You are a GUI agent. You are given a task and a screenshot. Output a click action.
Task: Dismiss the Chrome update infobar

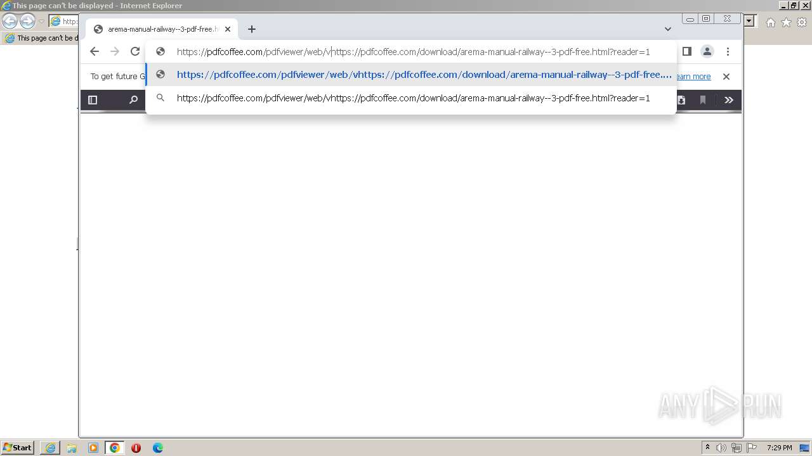tap(726, 77)
